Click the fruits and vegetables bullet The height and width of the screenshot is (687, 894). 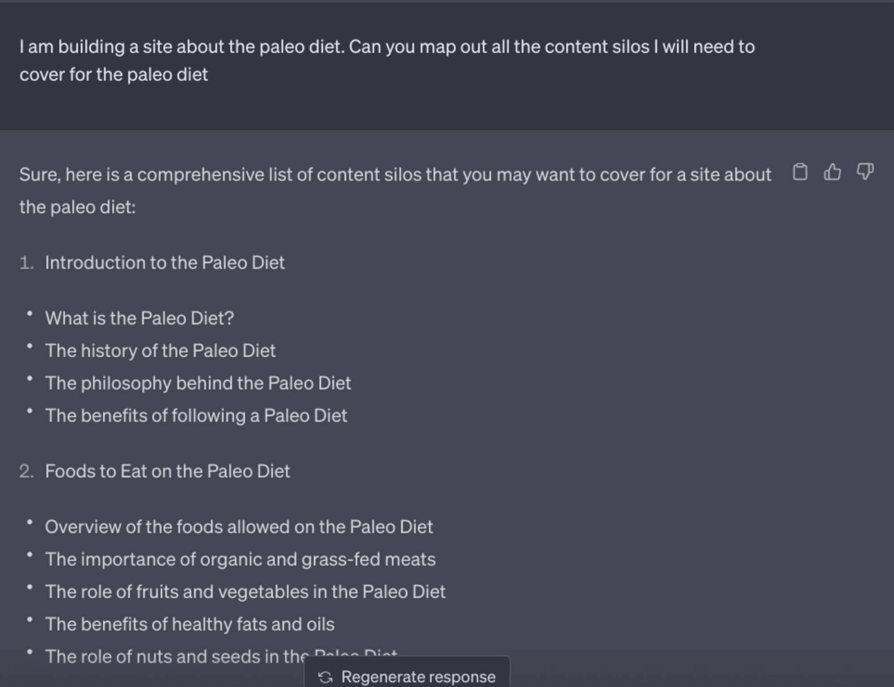click(245, 592)
